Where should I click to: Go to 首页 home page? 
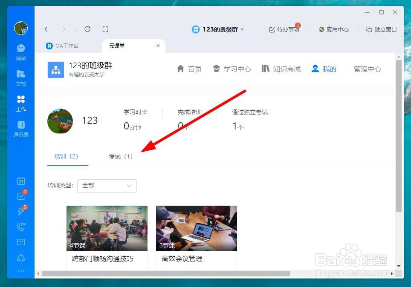[x=189, y=69]
